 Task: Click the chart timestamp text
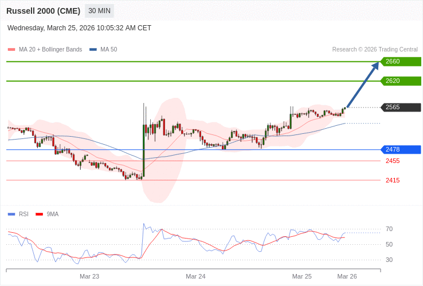click(x=79, y=28)
